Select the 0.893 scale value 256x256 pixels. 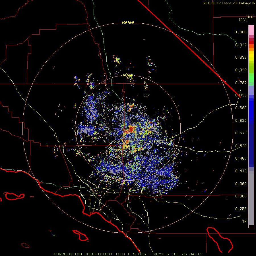point(241,57)
